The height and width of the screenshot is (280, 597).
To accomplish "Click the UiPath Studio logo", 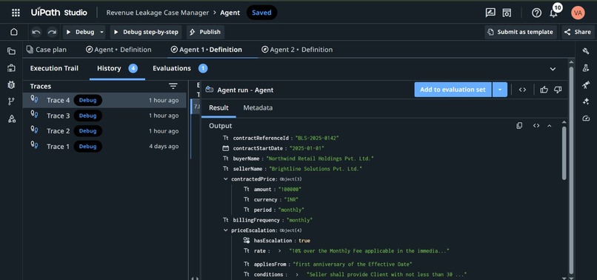I will [x=59, y=13].
